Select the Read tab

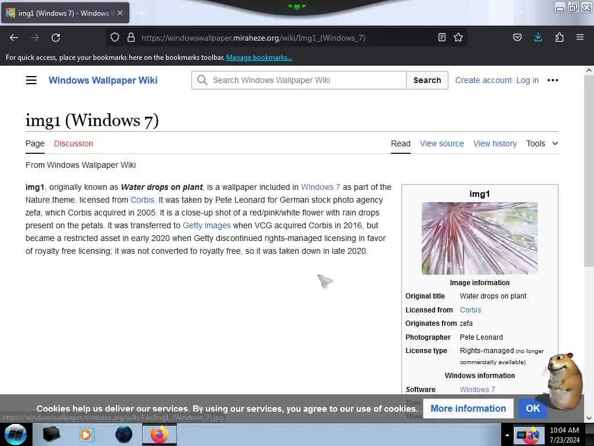pos(401,144)
